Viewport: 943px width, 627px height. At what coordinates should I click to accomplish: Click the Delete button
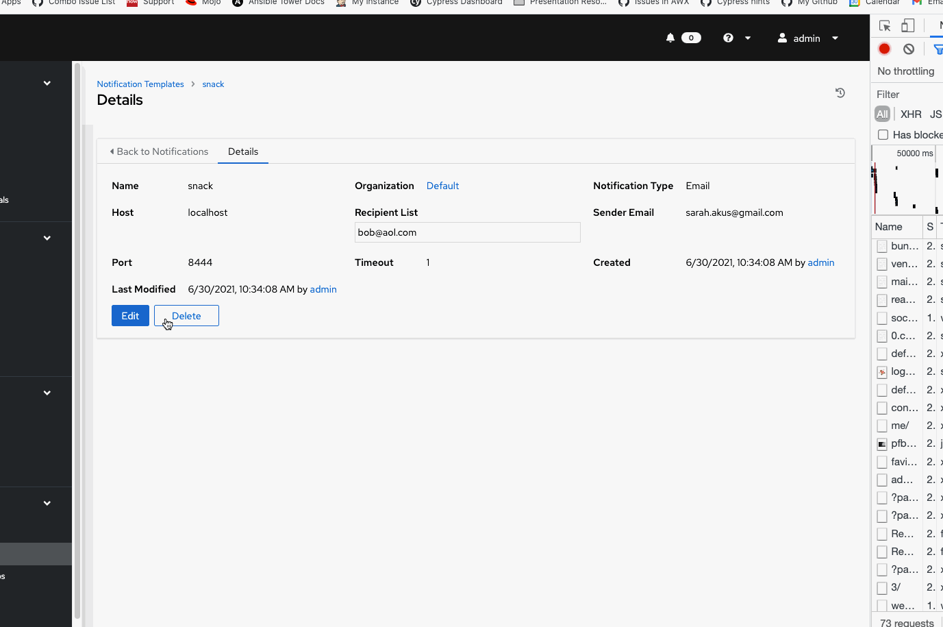186,316
